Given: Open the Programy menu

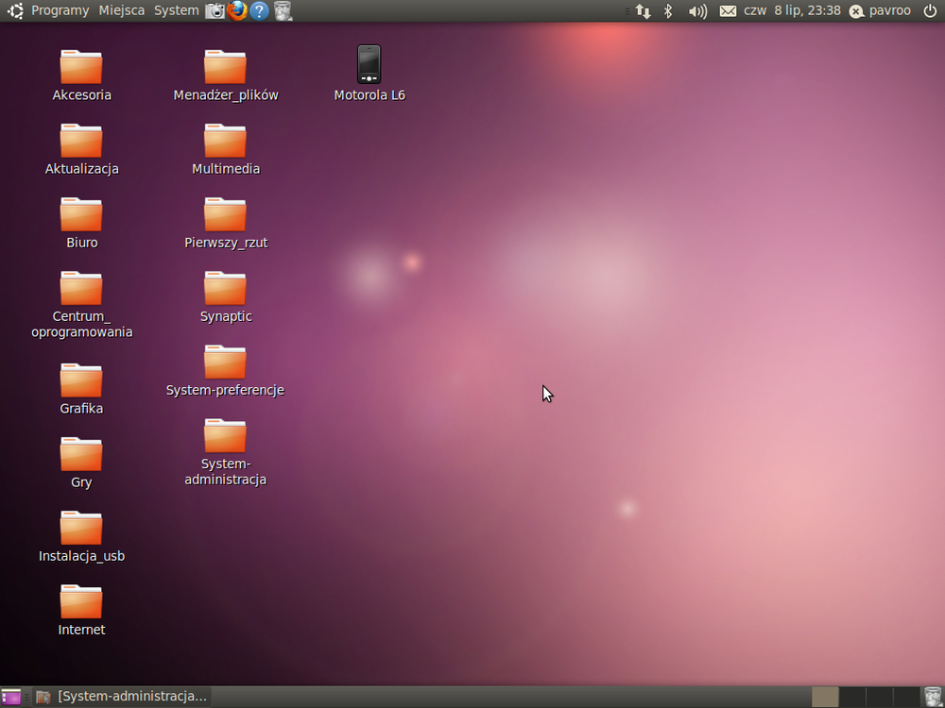Looking at the screenshot, I should tap(60, 10).
